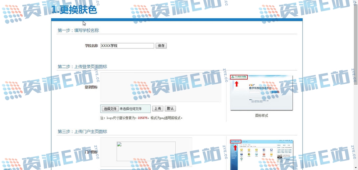Open the login page sample thumbnail
The width and height of the screenshot is (358, 170).
(261, 93)
